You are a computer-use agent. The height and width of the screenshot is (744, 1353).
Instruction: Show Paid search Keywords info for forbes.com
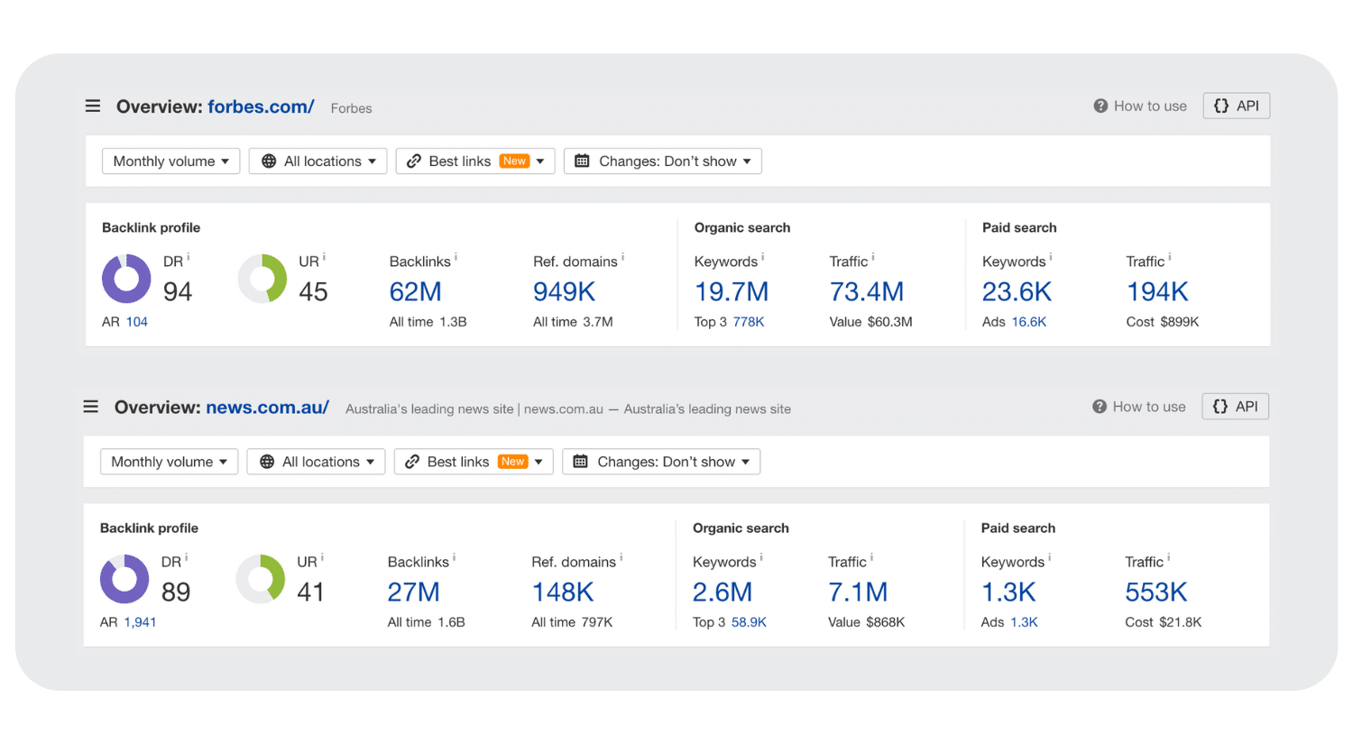pos(1050,258)
